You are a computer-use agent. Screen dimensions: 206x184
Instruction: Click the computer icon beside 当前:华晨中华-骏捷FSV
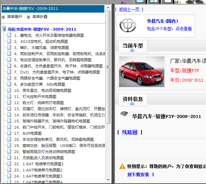[4, 29]
